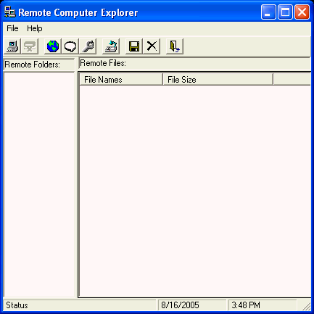This screenshot has height=314, width=314.
Task: Click the application icon in title bar
Action: [x=9, y=12]
